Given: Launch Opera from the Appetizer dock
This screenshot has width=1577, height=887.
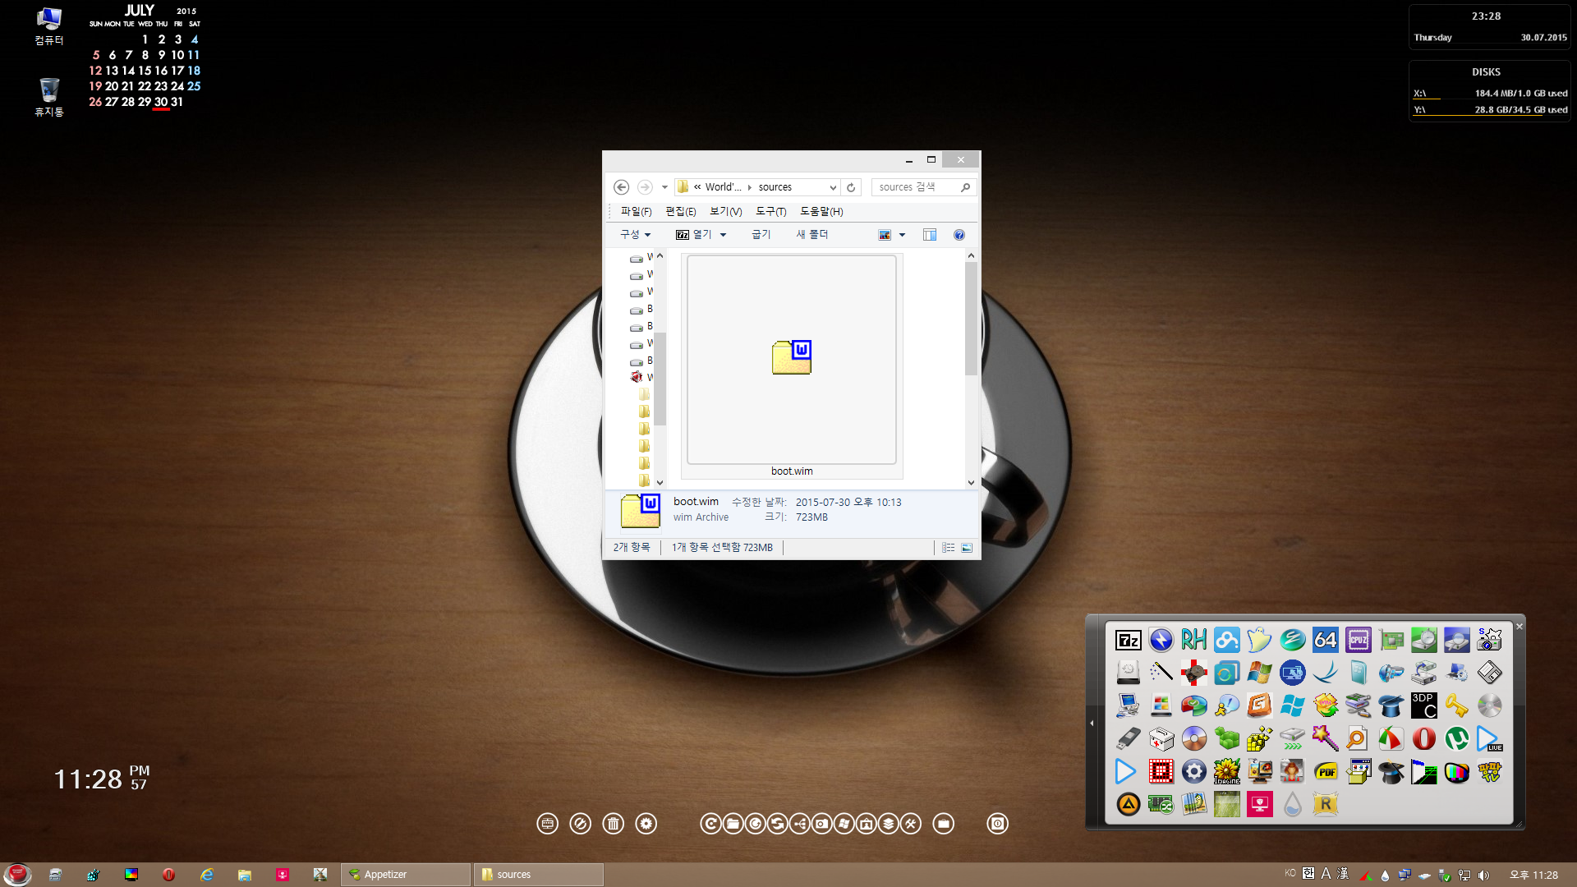Looking at the screenshot, I should (x=1423, y=738).
